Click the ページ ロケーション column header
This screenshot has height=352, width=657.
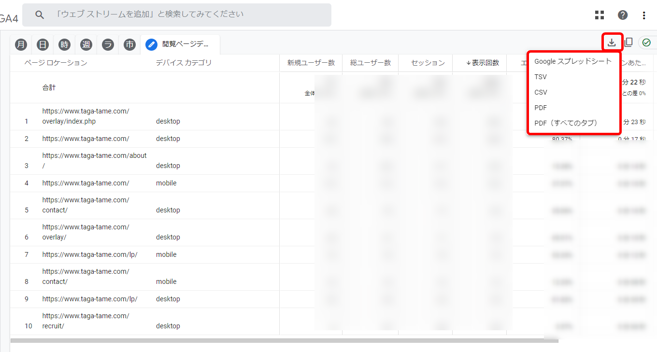coord(56,63)
